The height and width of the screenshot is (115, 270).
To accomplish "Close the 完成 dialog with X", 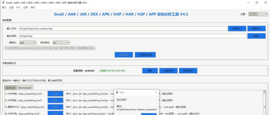I will click(x=156, y=92).
